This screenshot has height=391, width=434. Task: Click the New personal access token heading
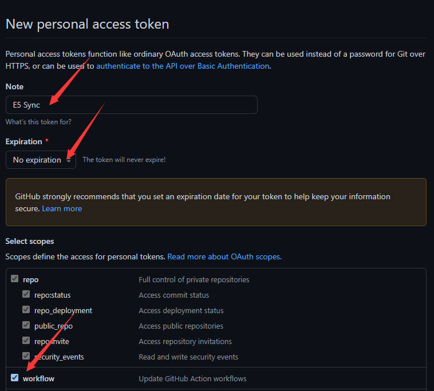[87, 24]
